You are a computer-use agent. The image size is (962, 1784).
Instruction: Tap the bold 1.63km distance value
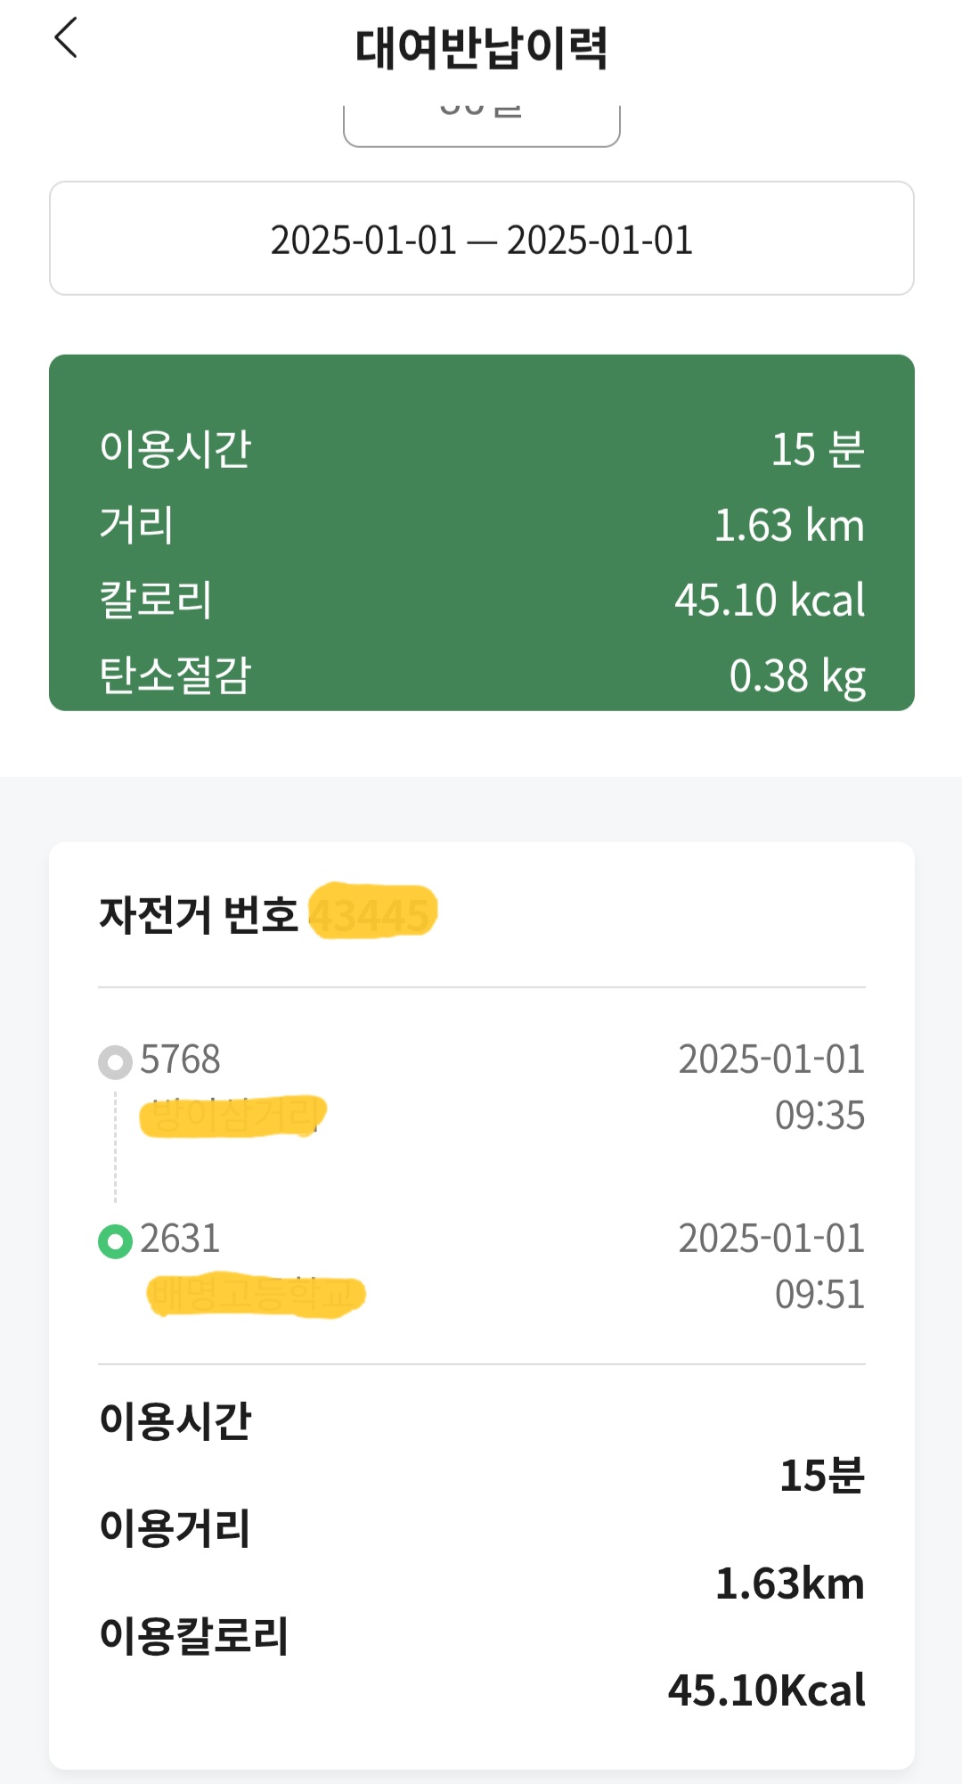coord(789,1584)
